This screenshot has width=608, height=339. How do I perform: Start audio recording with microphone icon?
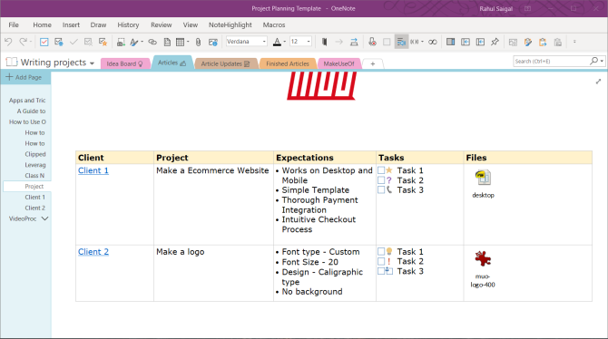click(x=372, y=42)
